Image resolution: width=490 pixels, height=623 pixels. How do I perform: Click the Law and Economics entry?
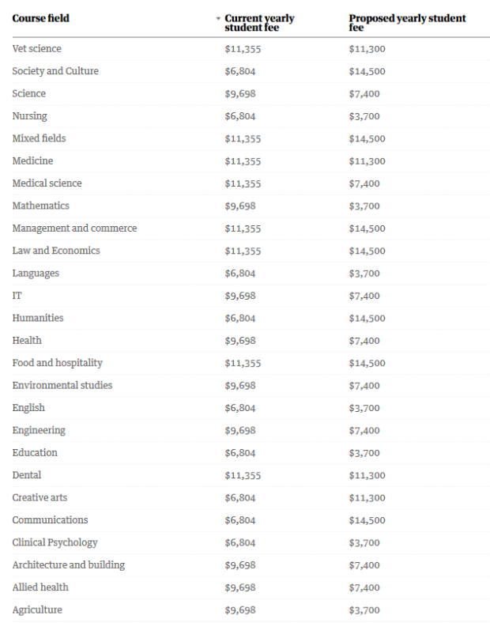click(56, 251)
